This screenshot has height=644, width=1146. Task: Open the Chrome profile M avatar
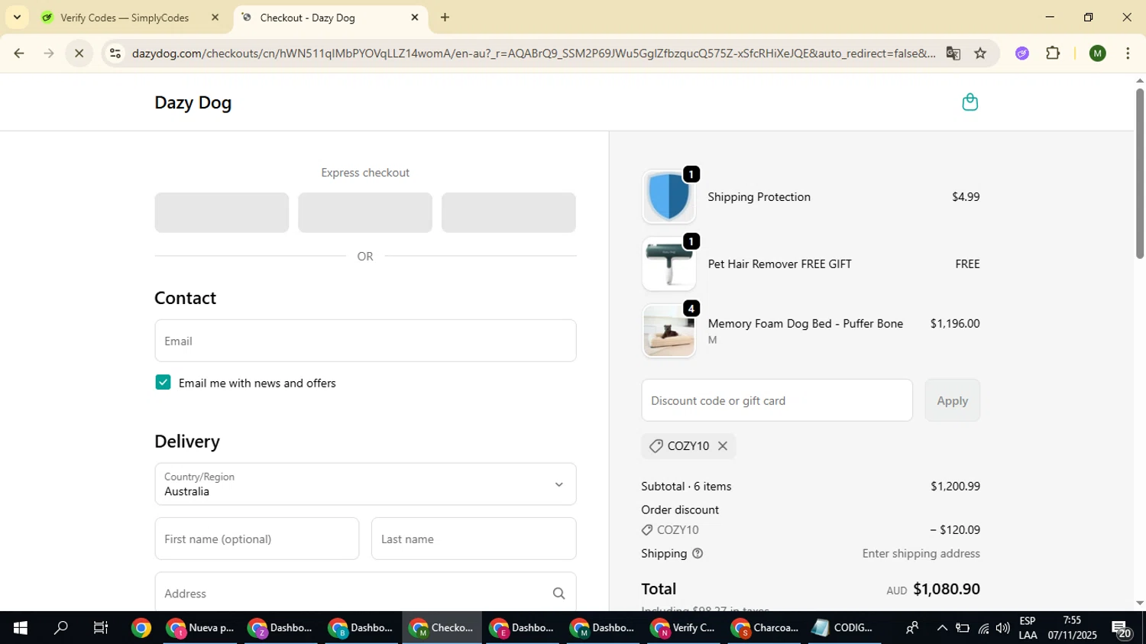(x=1098, y=53)
